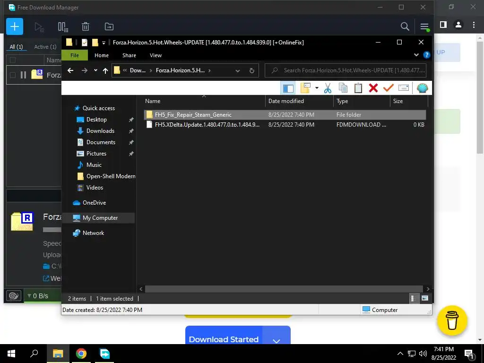Open the Customize Quick Access Toolbar dropdown
Viewport: 484px width, 363px height.
(x=104, y=43)
